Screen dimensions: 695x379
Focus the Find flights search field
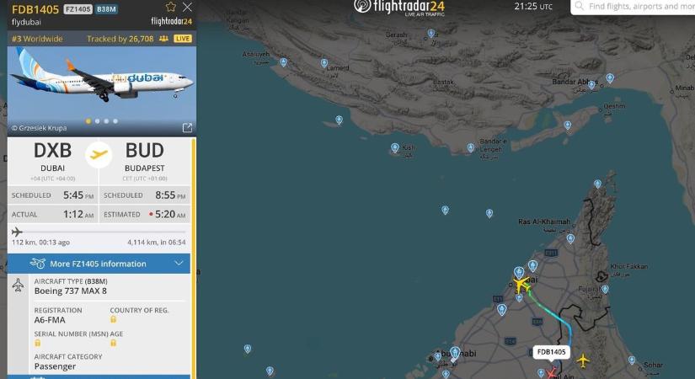coord(634,7)
